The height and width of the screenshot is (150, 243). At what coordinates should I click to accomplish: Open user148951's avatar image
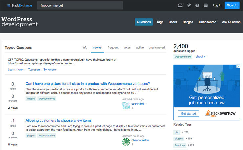pos(126,105)
